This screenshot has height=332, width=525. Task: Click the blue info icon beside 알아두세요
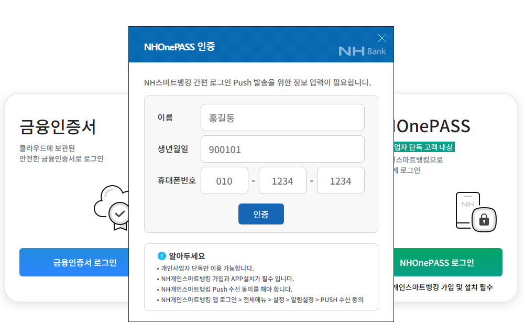pos(162,256)
